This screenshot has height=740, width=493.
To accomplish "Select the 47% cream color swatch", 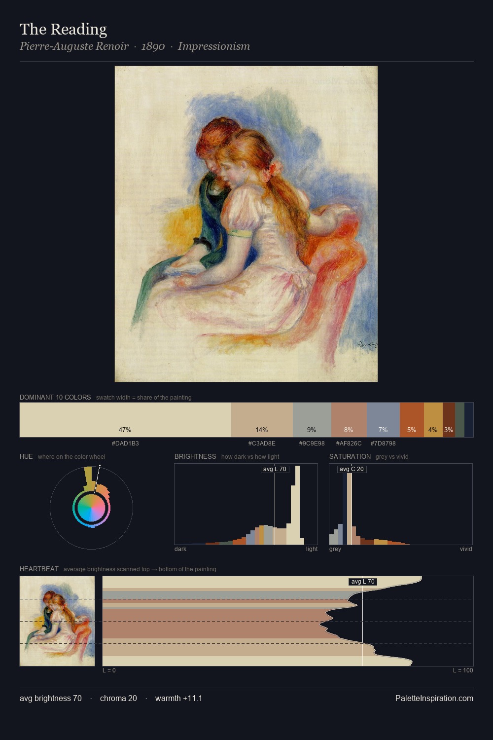I will [125, 420].
